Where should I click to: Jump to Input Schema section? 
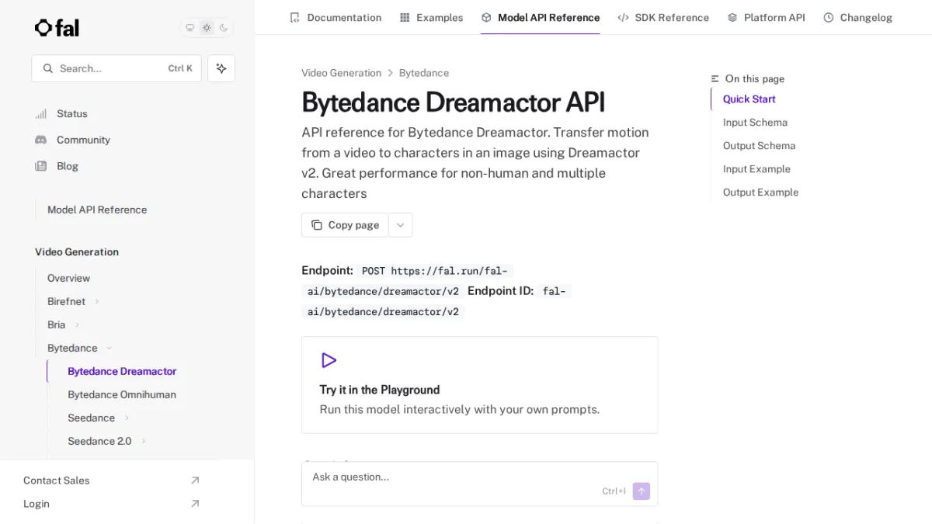tap(755, 122)
